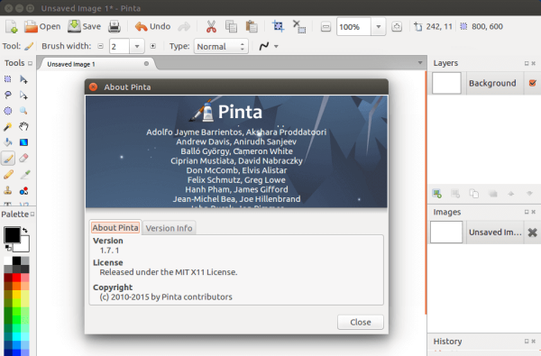Select the Pencil tool
This screenshot has width=541, height=356.
[x=7, y=175]
